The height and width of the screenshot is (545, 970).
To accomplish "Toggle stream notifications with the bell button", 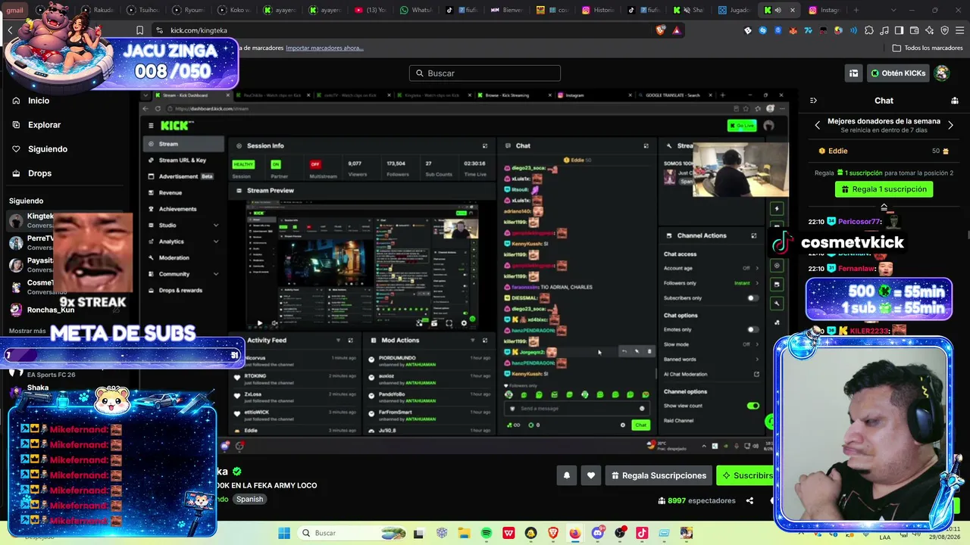I will [566, 475].
